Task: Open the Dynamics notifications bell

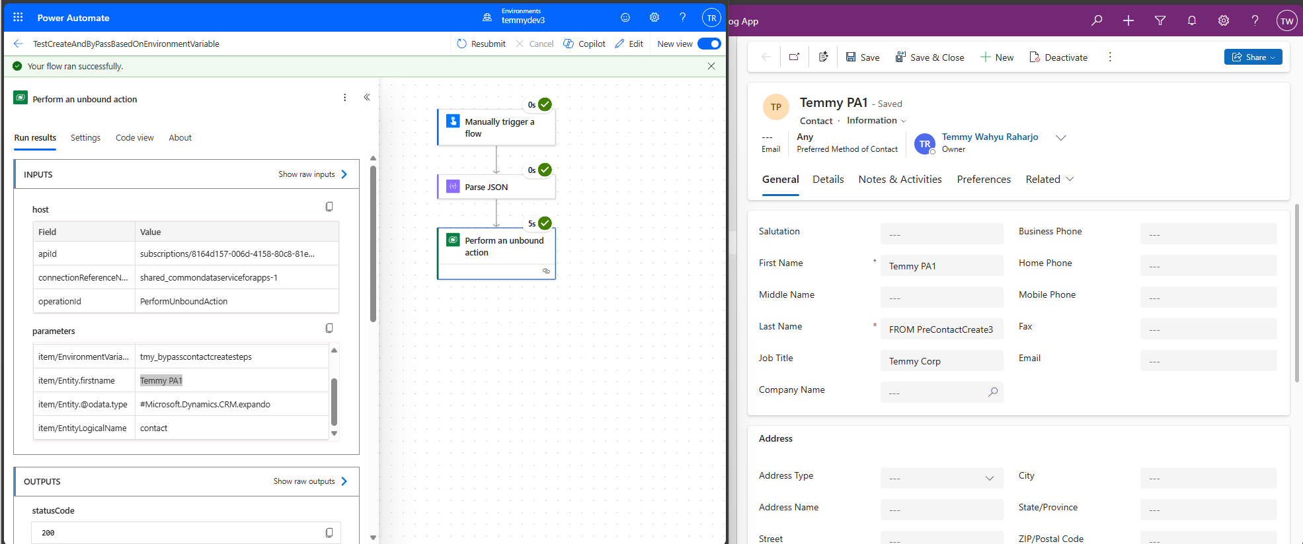Action: [1192, 20]
